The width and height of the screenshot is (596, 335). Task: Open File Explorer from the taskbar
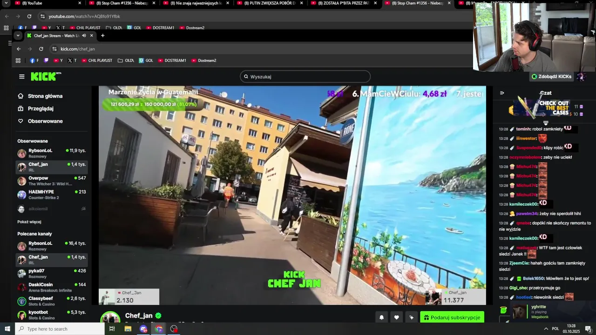click(x=128, y=329)
